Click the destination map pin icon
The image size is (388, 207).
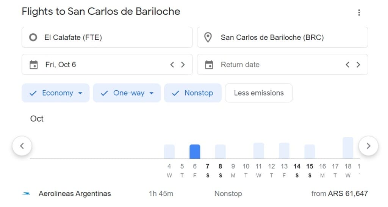pyautogui.click(x=208, y=37)
